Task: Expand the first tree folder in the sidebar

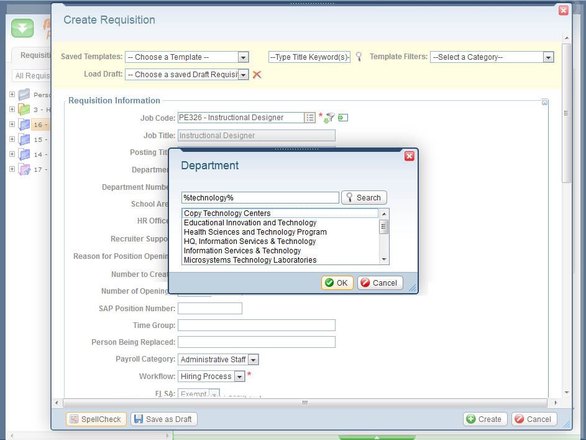Action: click(12, 95)
